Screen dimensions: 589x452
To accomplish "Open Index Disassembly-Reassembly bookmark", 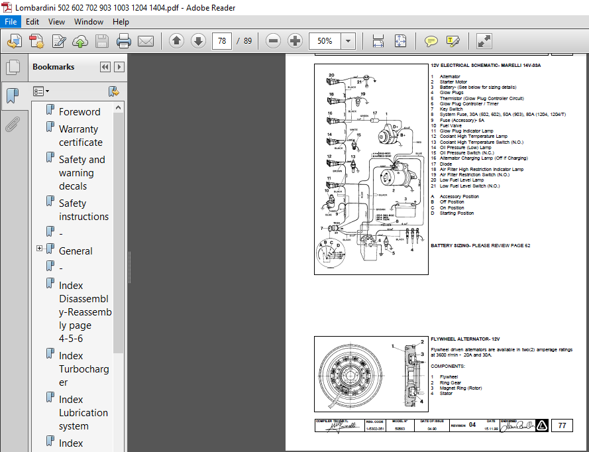I will [85, 312].
